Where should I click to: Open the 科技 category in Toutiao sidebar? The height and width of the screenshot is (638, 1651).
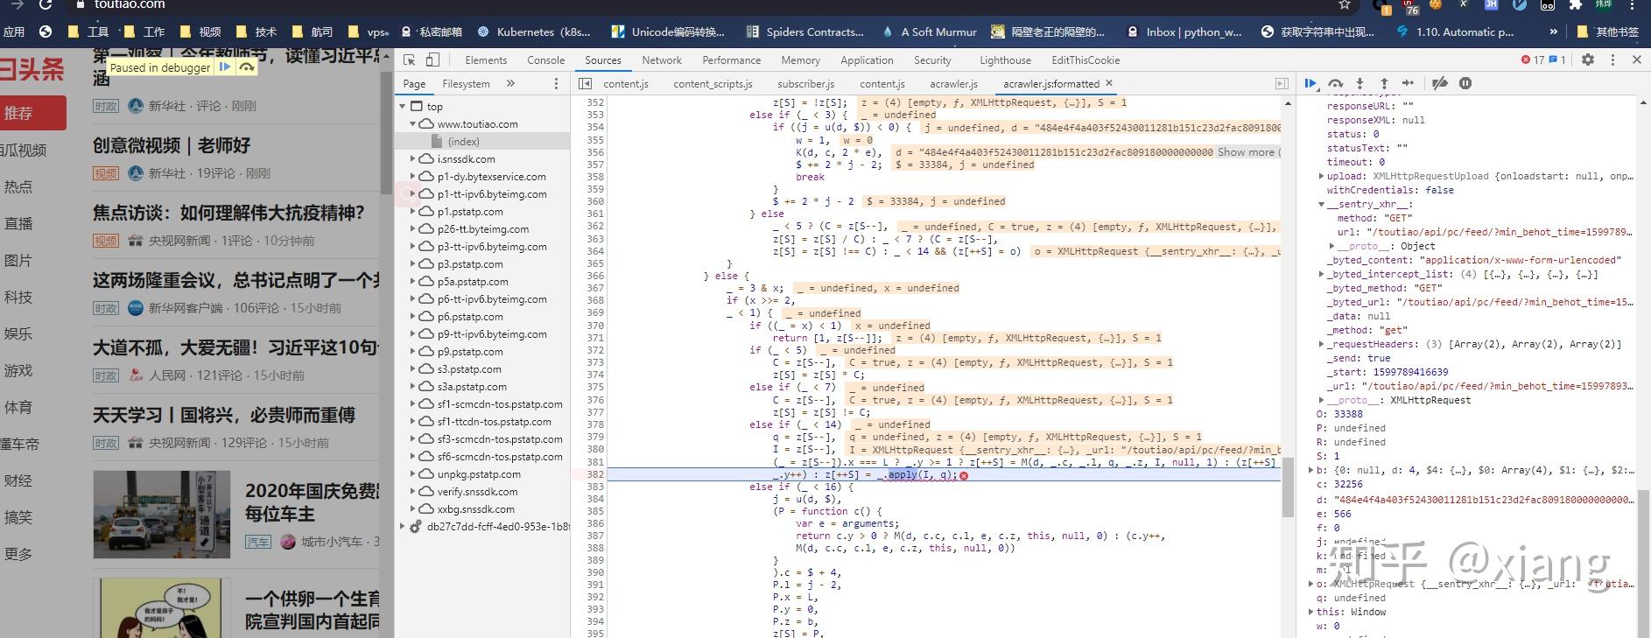(18, 298)
